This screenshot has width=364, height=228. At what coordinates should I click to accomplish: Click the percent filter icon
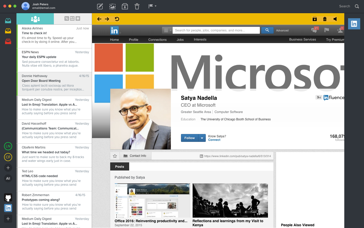[x=67, y=18]
